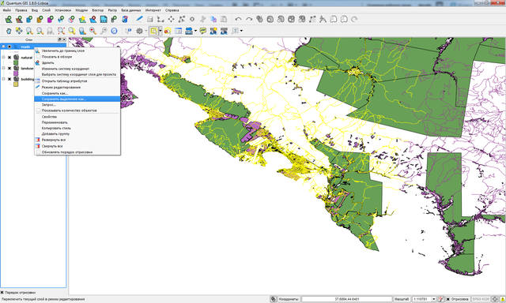Screen dimensions: 506x303
Task: Click the Undo arrow icon
Action: point(238,19)
